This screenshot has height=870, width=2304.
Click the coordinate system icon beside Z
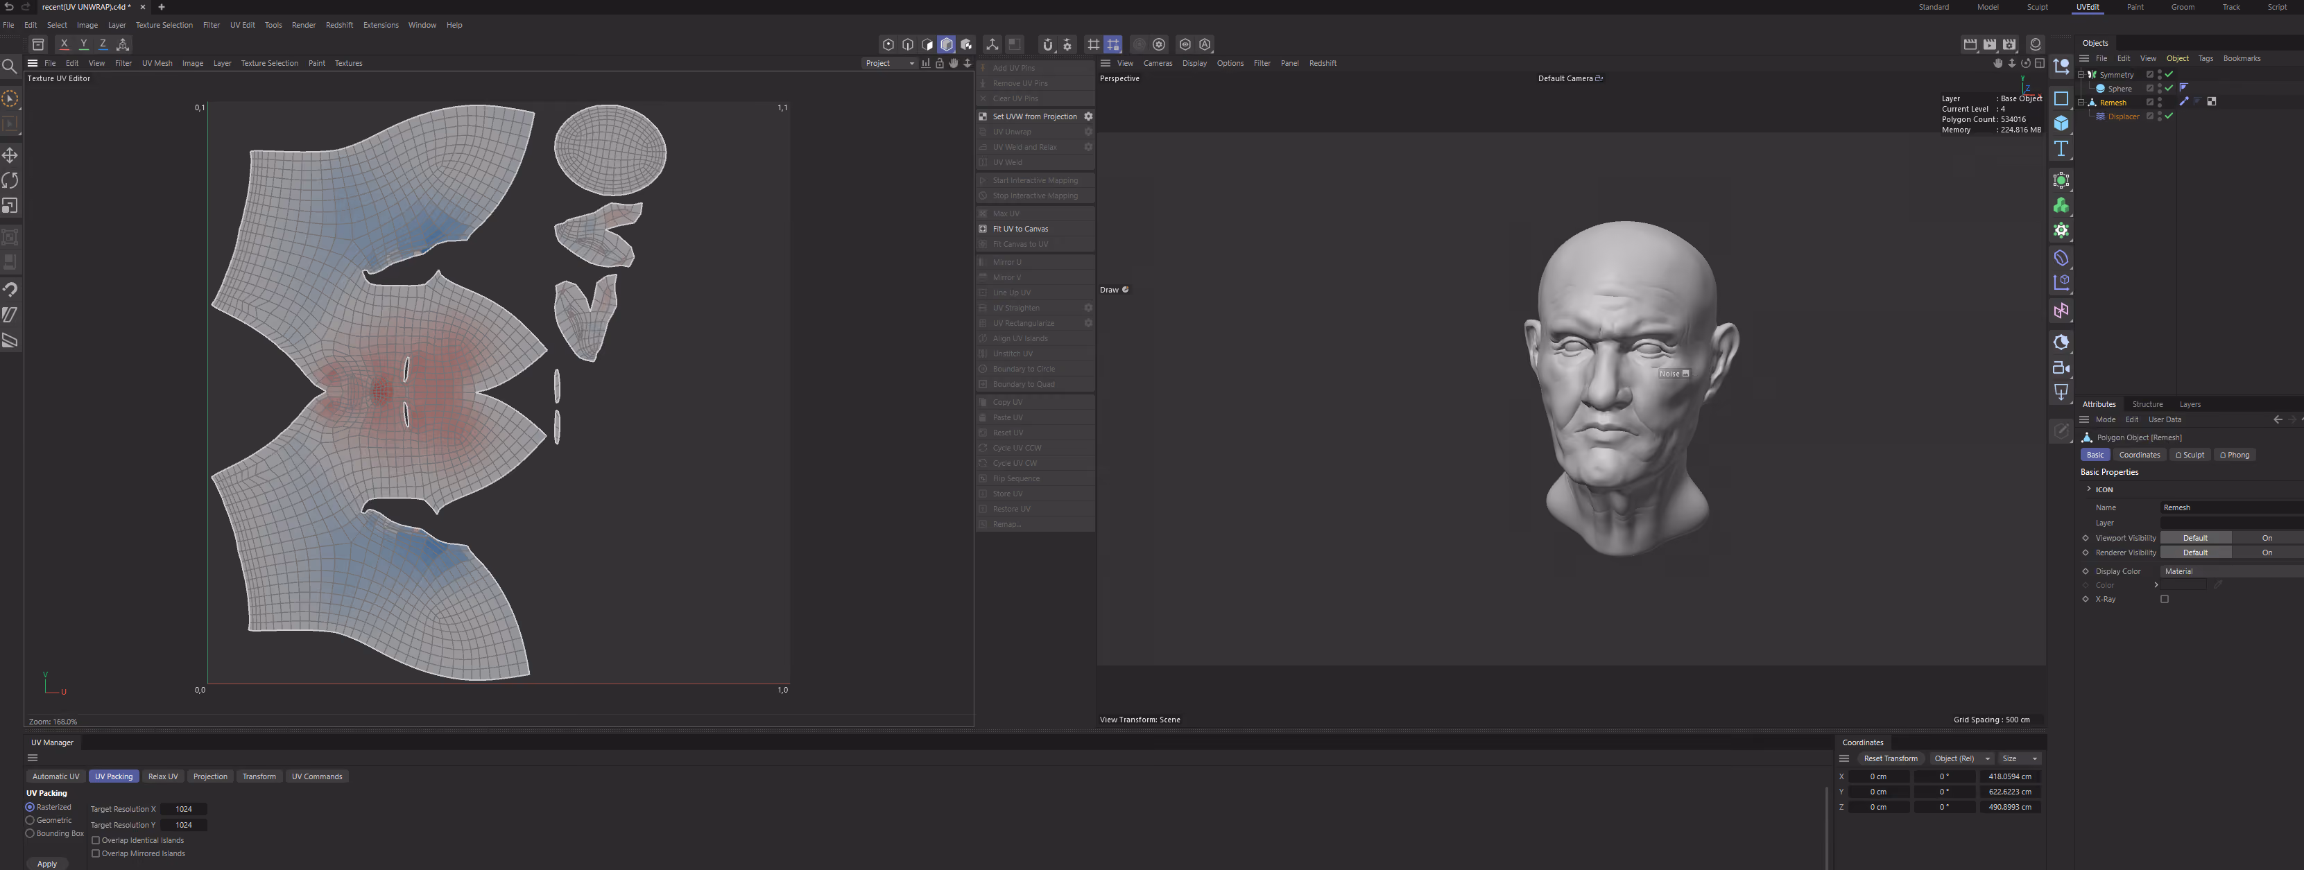pyautogui.click(x=123, y=44)
